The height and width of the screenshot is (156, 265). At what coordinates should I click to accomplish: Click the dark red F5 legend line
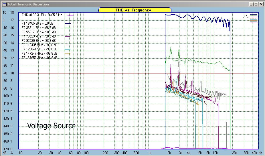point(68,41)
